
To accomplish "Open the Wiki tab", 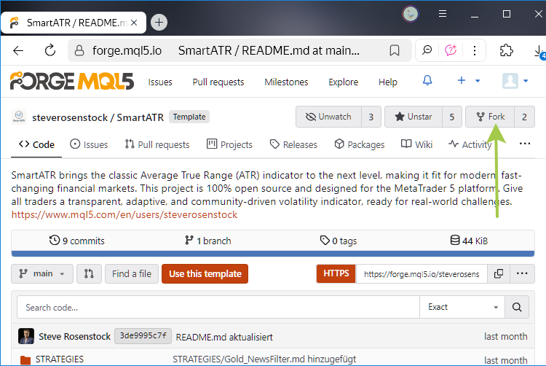I will click(x=417, y=144).
